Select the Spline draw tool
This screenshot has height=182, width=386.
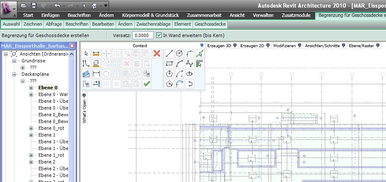click(x=190, y=64)
